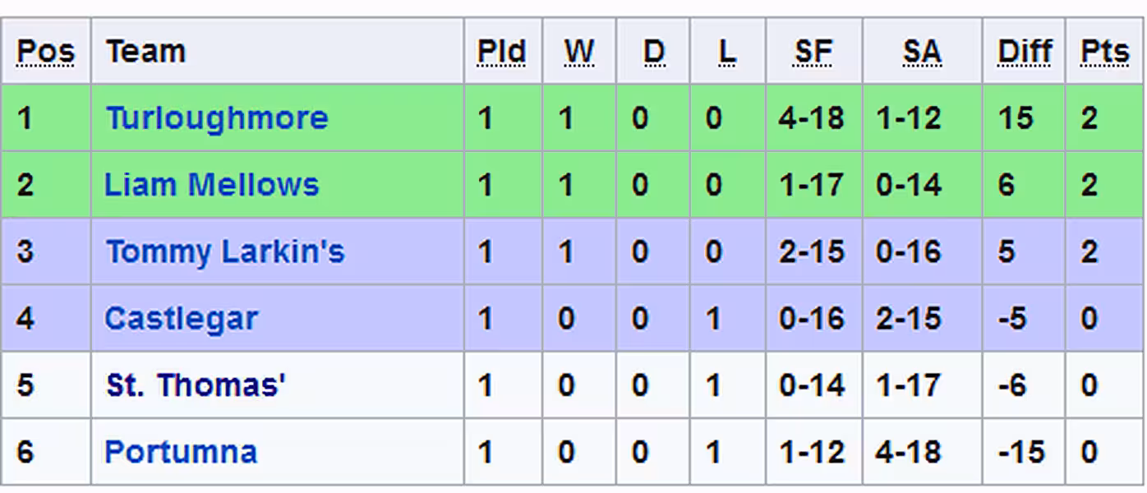Click the St. Thomas' team name

click(x=196, y=385)
